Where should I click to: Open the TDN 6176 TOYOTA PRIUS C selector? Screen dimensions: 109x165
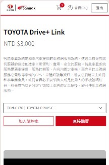point(55,108)
